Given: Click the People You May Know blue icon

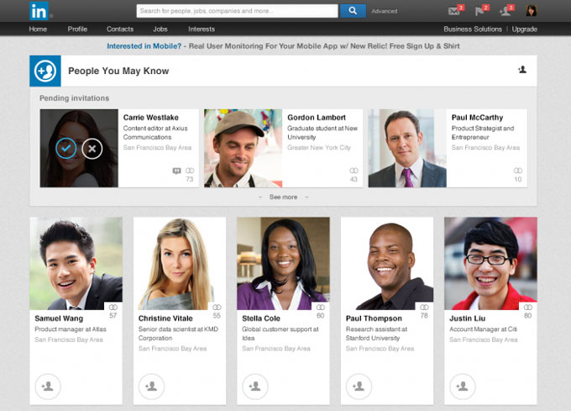Looking at the screenshot, I should pyautogui.click(x=45, y=71).
